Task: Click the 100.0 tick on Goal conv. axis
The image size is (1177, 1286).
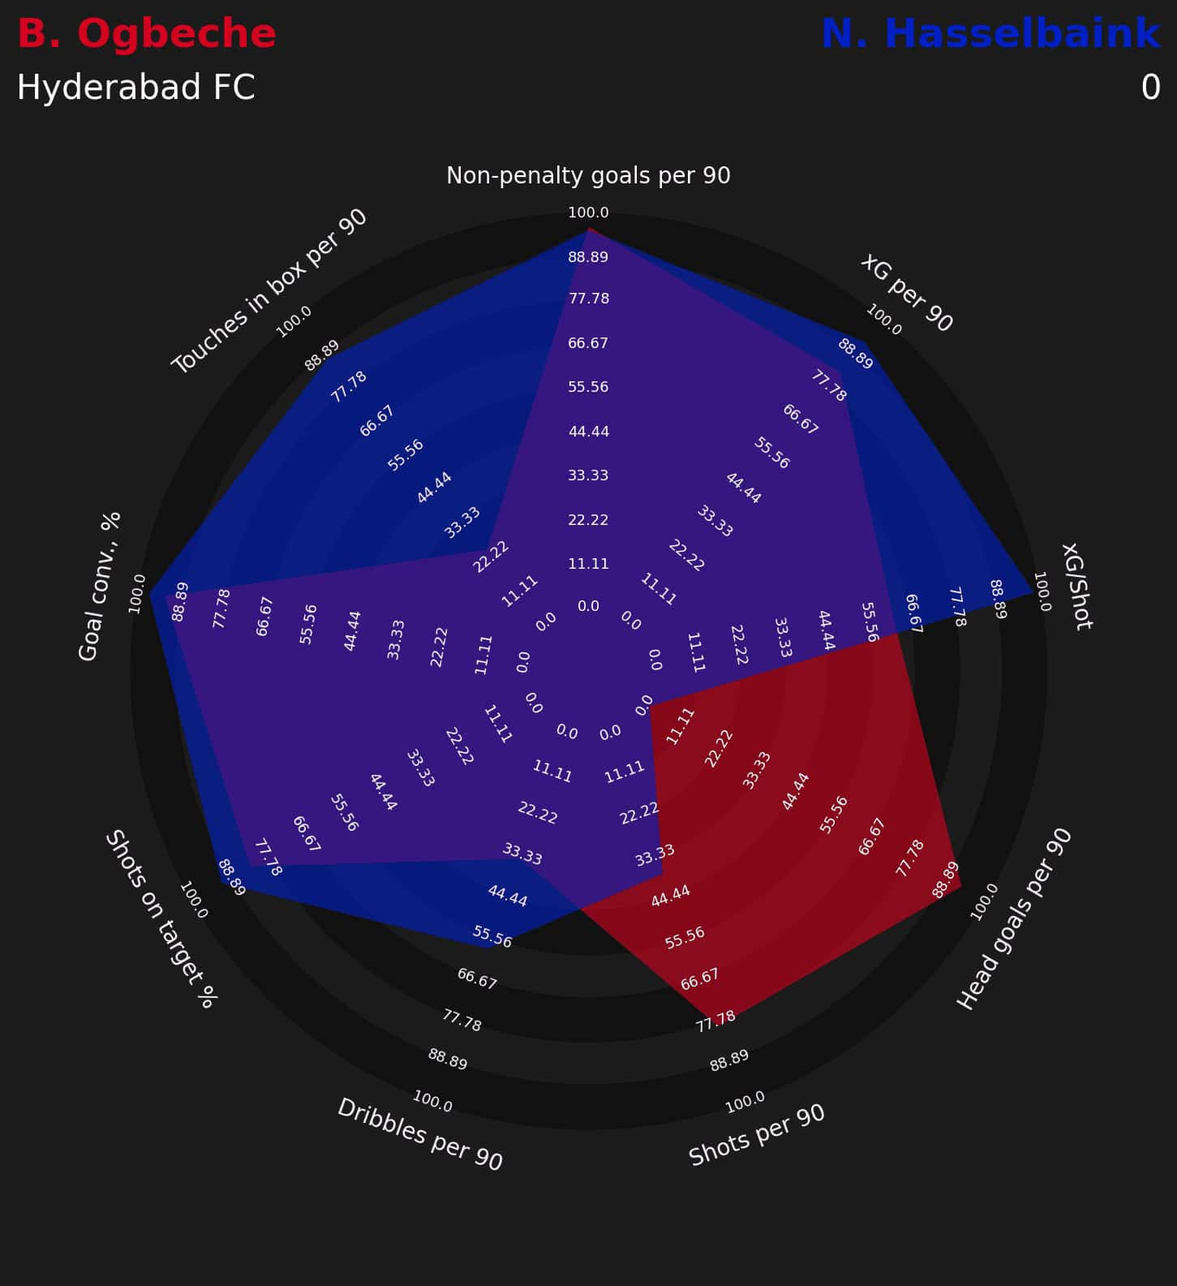Action: click(x=136, y=593)
